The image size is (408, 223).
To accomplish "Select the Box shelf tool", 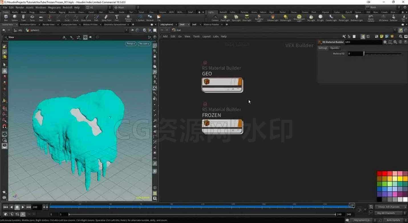I will click(6, 18).
